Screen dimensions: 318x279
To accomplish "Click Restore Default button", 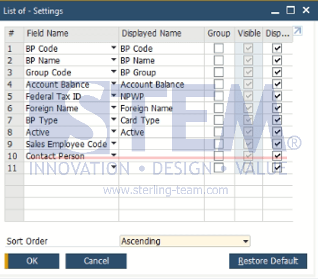I will pos(268,261).
